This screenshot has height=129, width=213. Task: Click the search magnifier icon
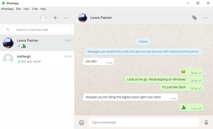click(x=8, y=29)
